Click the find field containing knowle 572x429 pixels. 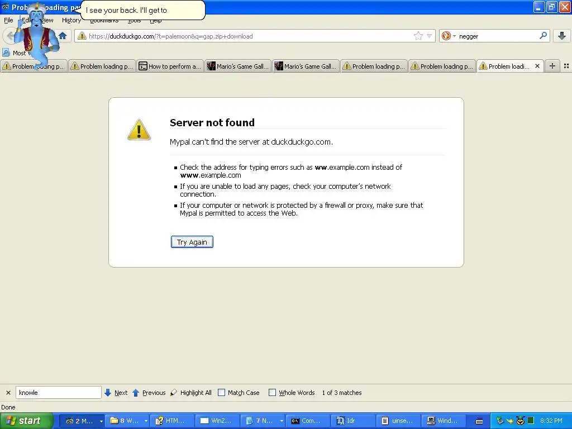point(58,393)
